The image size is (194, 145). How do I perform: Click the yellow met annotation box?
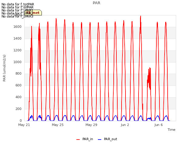point(33,13)
